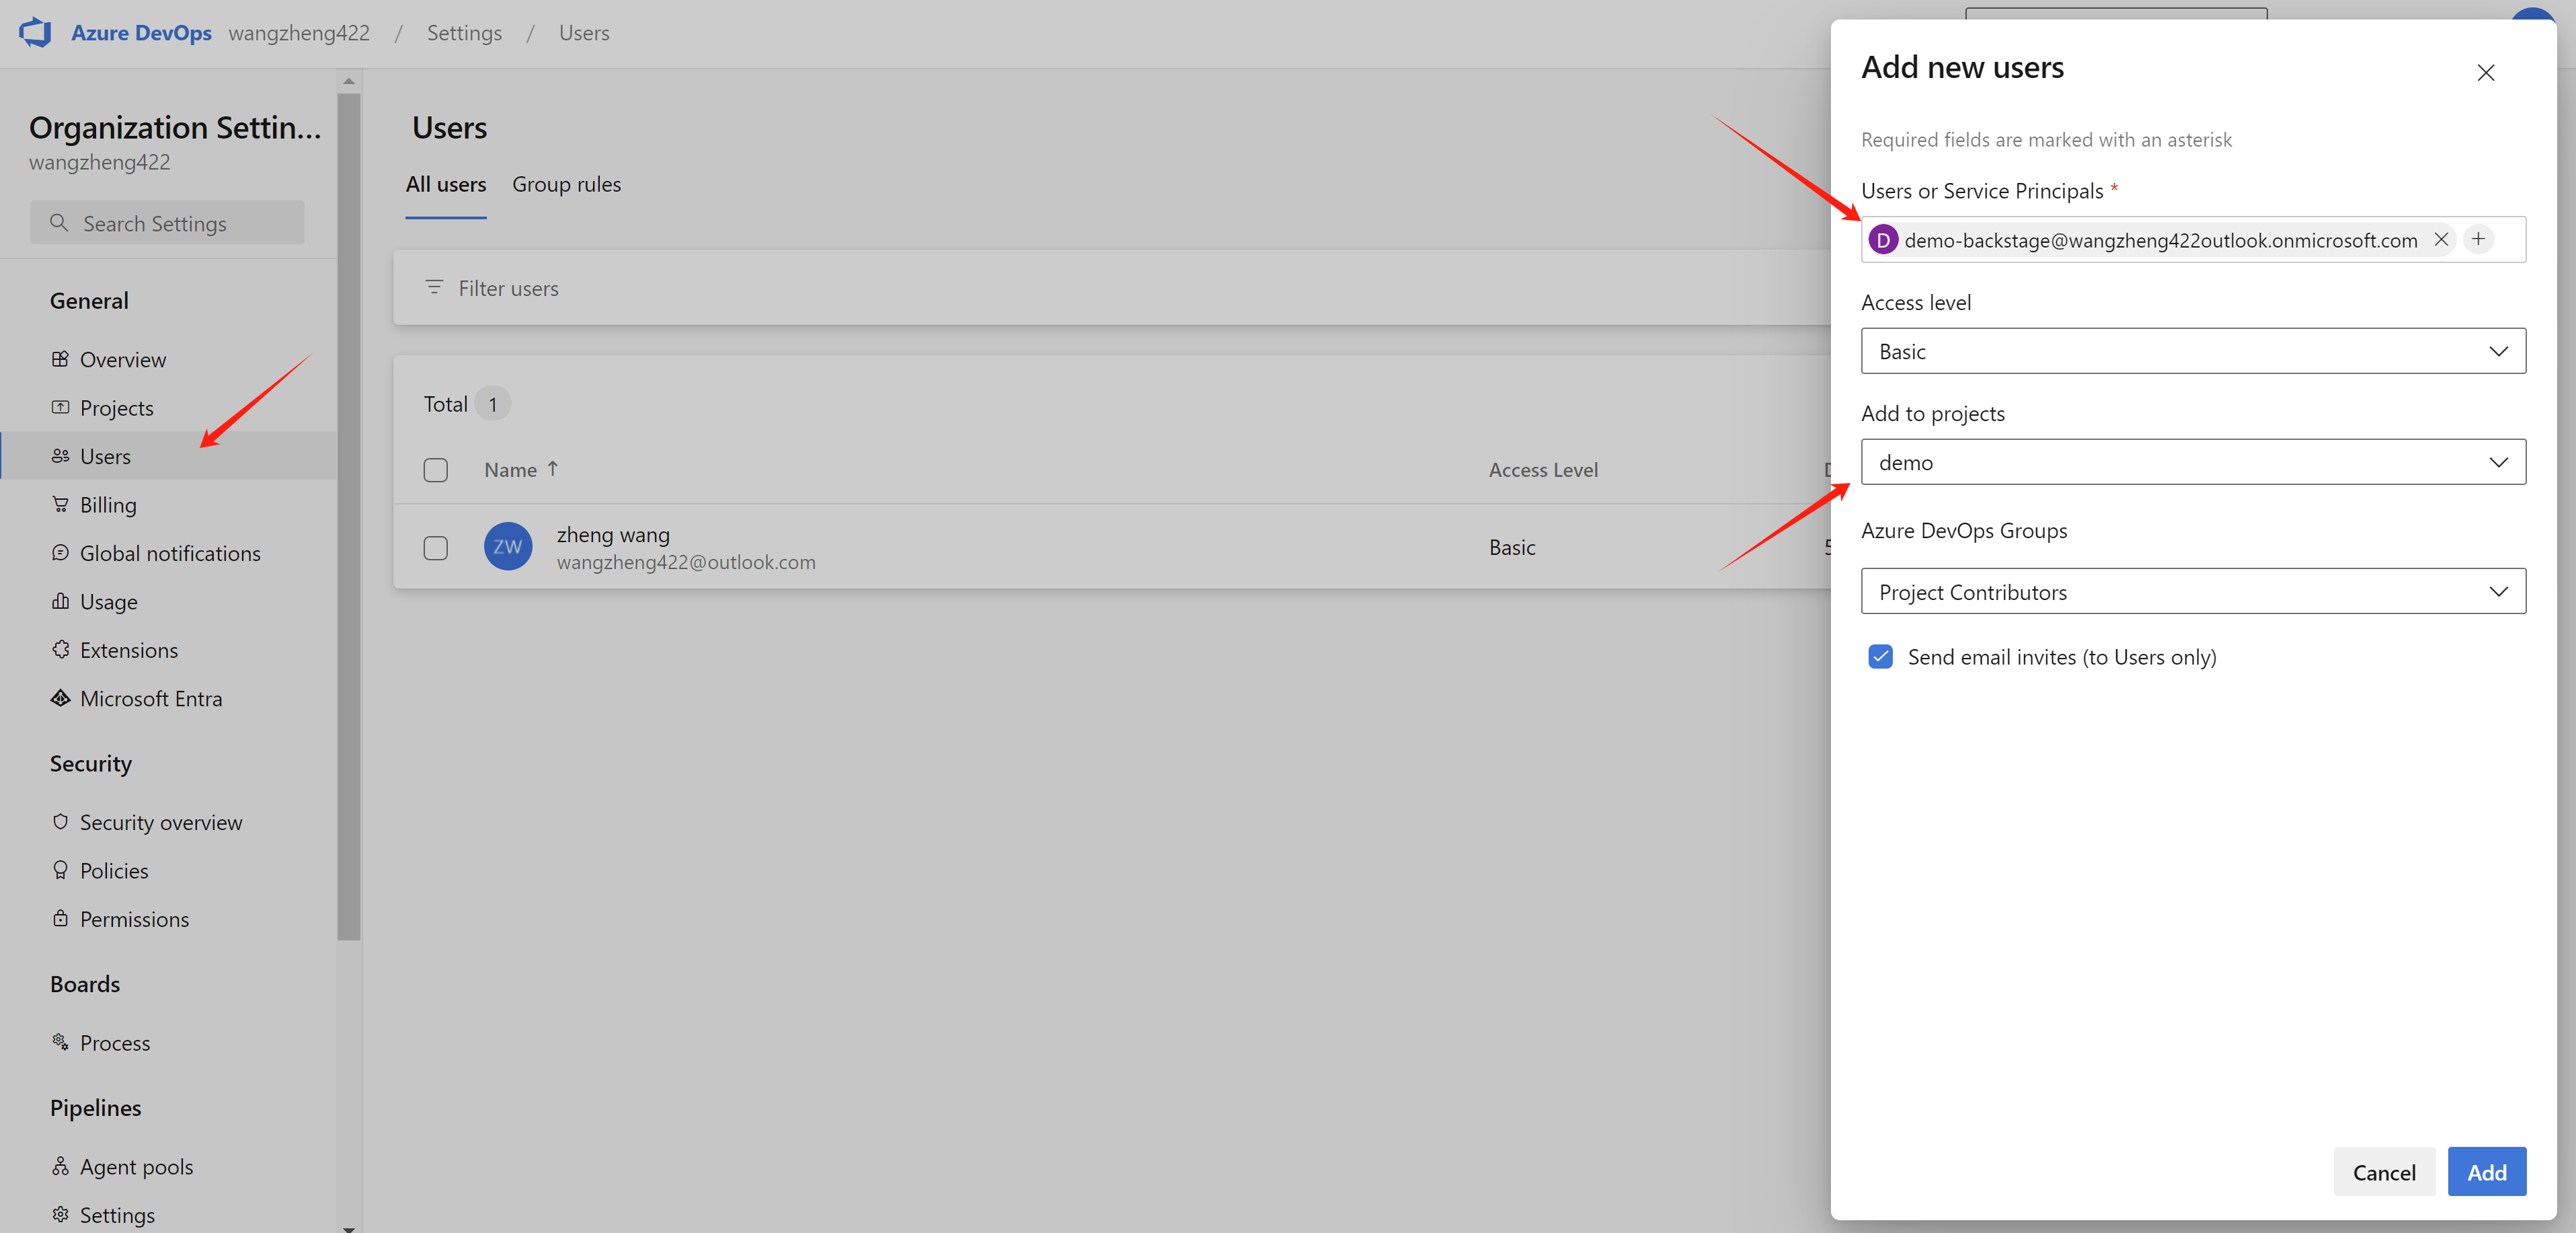Expand the Access level dropdown
The image size is (2576, 1233).
(2192, 351)
